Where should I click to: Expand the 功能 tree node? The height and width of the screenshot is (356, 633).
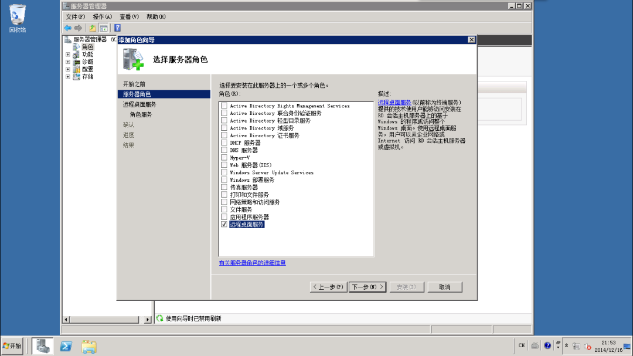68,54
